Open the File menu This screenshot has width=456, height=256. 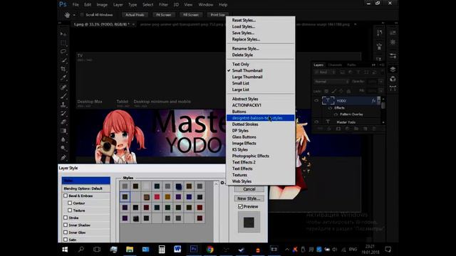[76, 5]
